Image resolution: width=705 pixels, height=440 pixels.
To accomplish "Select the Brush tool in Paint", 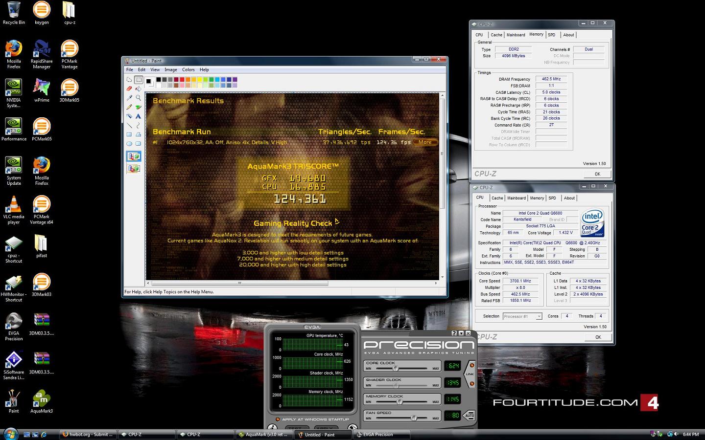I will [139, 107].
